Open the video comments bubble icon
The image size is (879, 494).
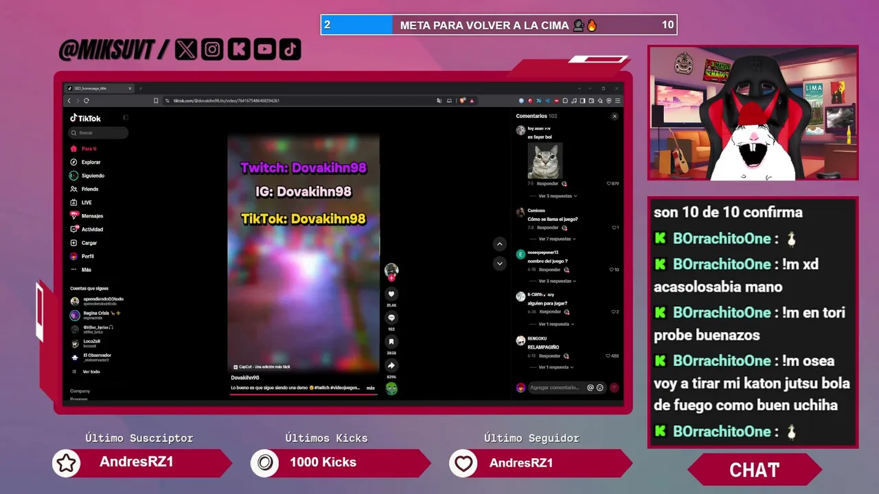pyautogui.click(x=391, y=318)
